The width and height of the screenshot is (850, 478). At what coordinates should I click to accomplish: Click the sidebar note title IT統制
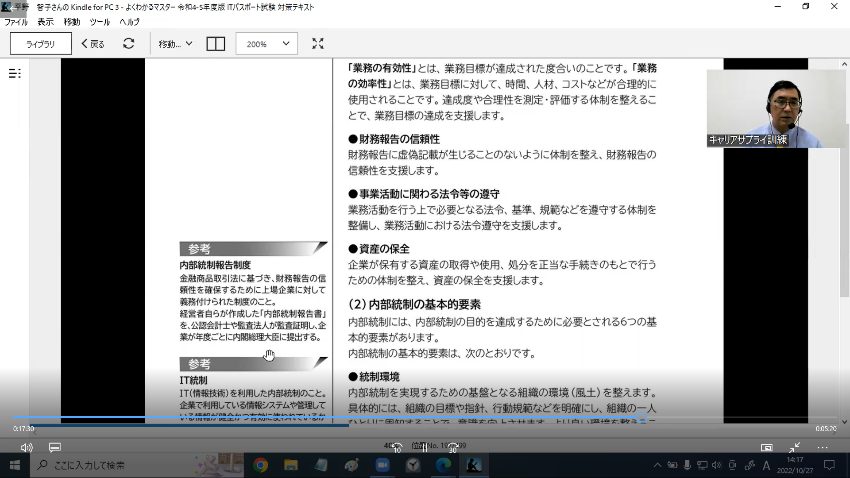pos(193,380)
